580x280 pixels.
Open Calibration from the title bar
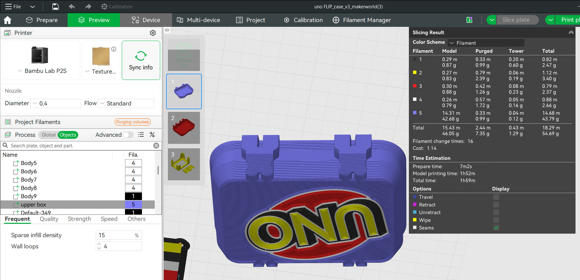click(117, 6)
